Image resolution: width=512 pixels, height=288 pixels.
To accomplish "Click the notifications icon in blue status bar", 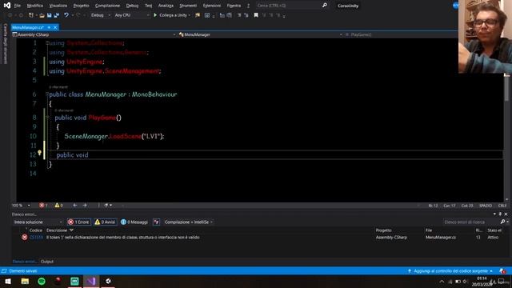I will (502, 271).
